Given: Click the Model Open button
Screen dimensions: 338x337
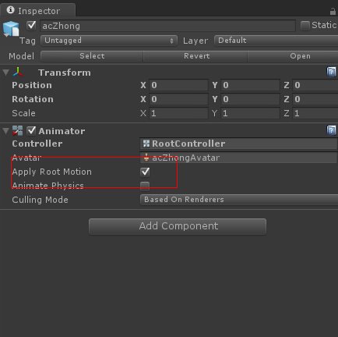Looking at the screenshot, I should point(293,56).
